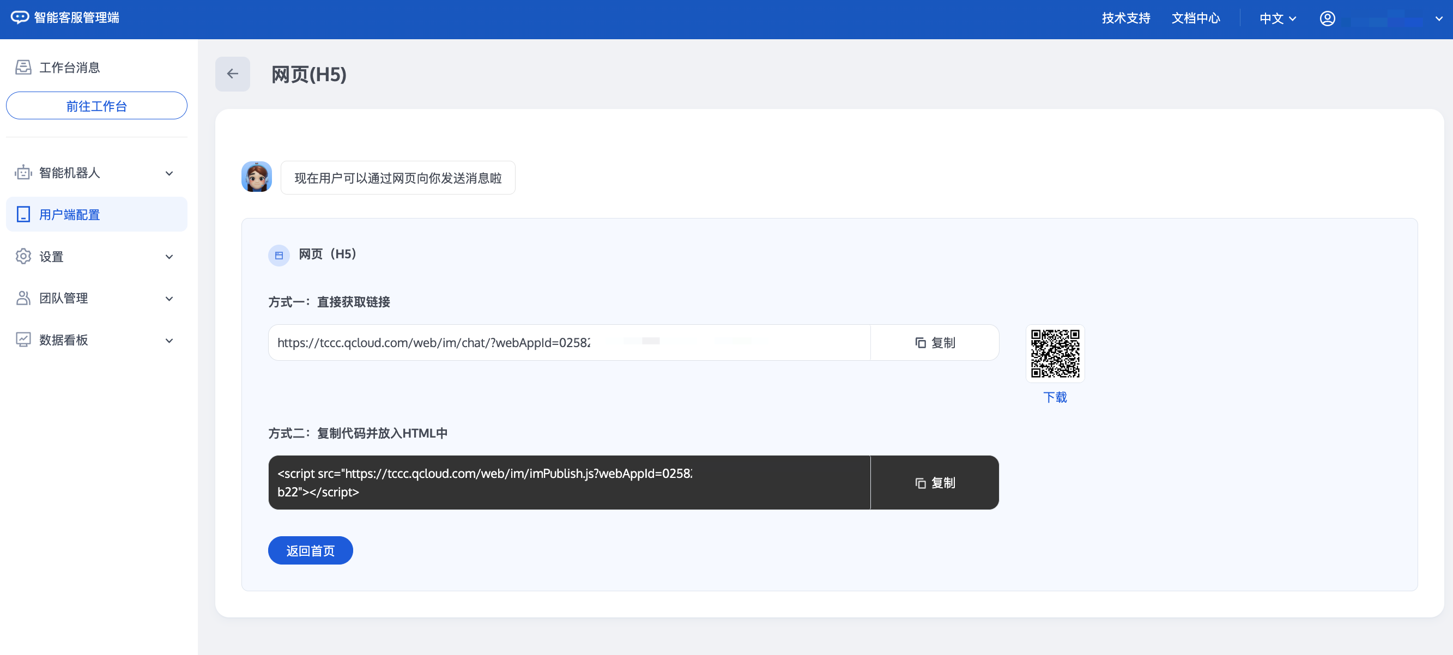1453x655 pixels.
Task: Expand the 数据看板 menu chevron
Action: click(x=169, y=340)
